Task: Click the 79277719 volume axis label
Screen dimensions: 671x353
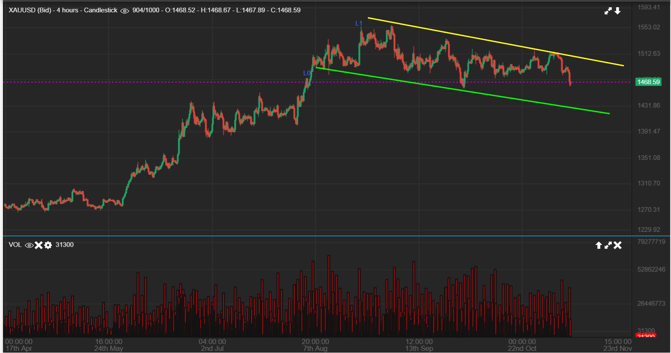Action: (x=651, y=242)
